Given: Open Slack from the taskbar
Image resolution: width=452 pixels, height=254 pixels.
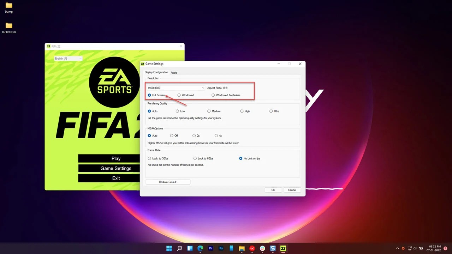Looking at the screenshot, I should [262, 248].
